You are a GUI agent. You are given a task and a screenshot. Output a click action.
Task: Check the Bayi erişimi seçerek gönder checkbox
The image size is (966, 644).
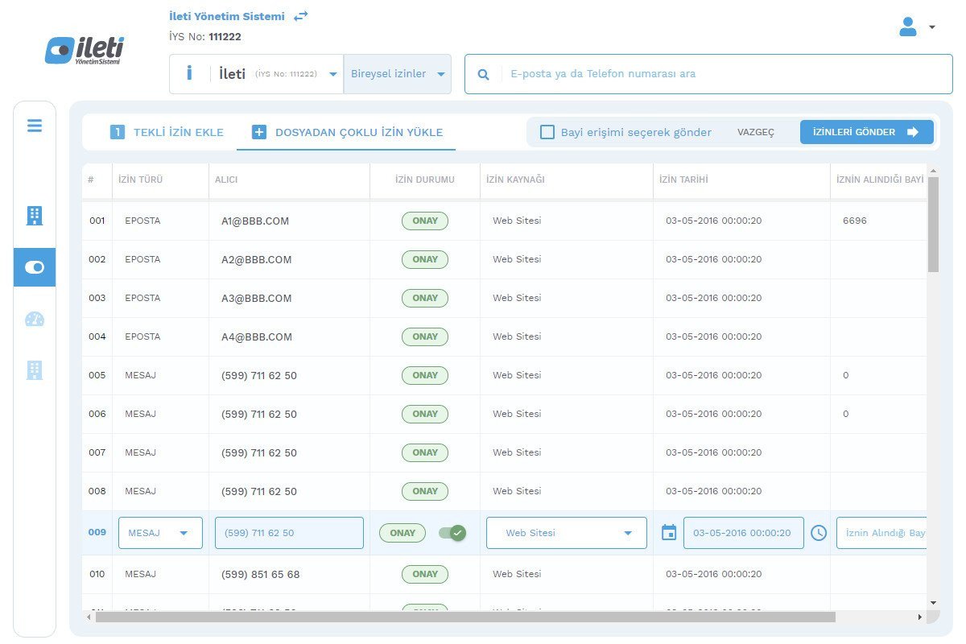tap(547, 132)
